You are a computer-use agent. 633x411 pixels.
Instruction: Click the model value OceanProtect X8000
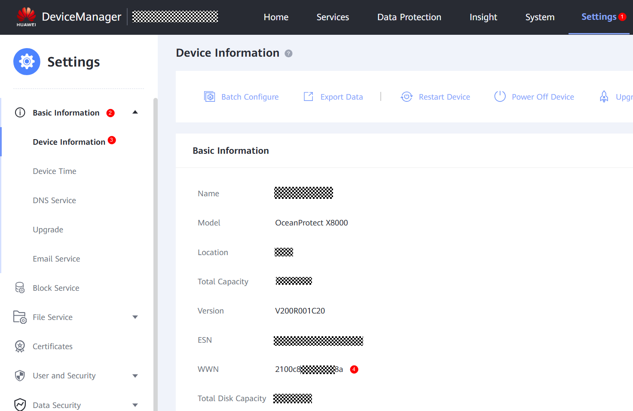(312, 222)
